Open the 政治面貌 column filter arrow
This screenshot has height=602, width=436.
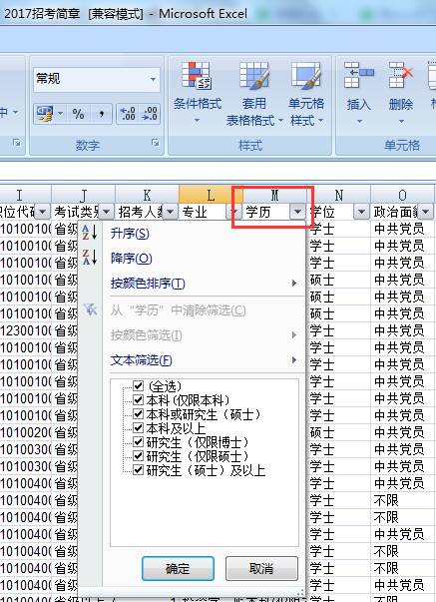click(425, 212)
